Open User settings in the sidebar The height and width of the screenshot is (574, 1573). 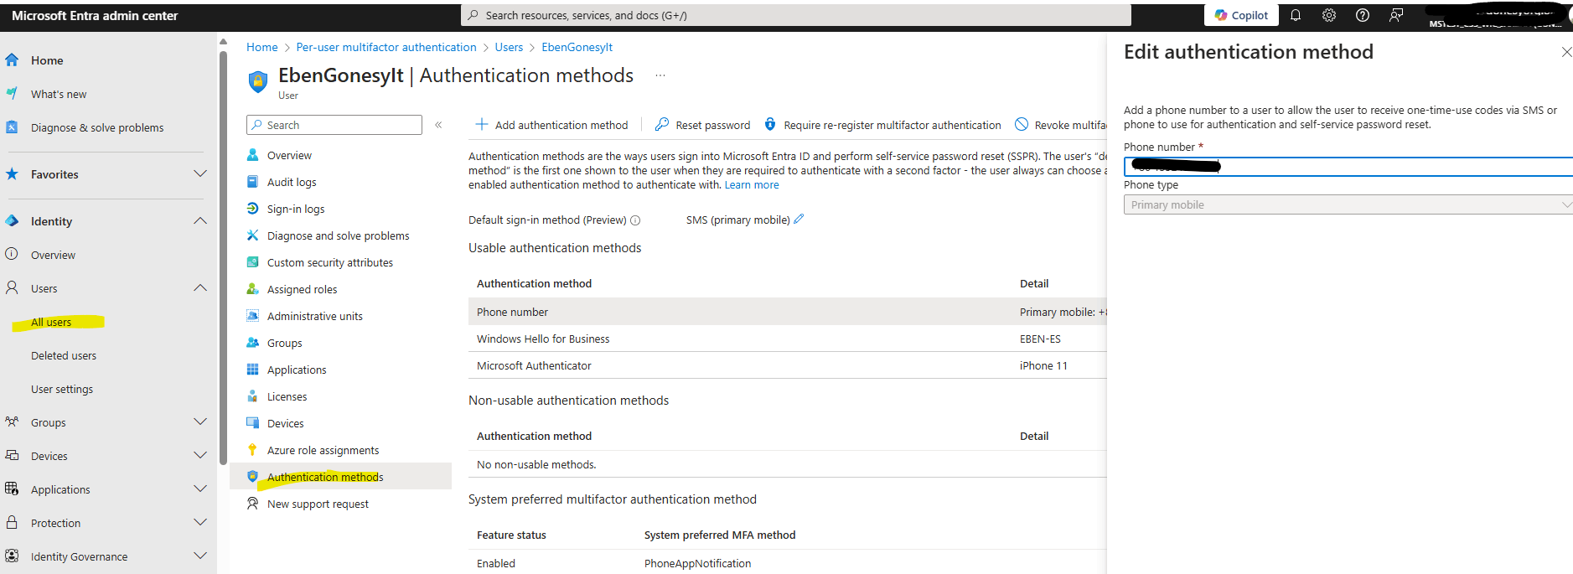click(x=62, y=389)
